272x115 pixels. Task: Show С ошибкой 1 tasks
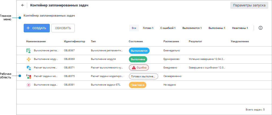pyautogui.click(x=168, y=28)
